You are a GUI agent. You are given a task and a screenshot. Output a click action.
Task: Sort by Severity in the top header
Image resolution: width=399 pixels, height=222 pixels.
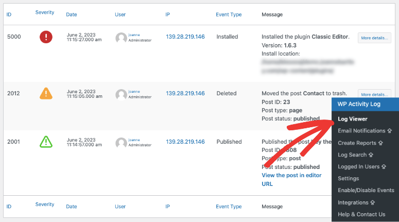pyautogui.click(x=45, y=12)
